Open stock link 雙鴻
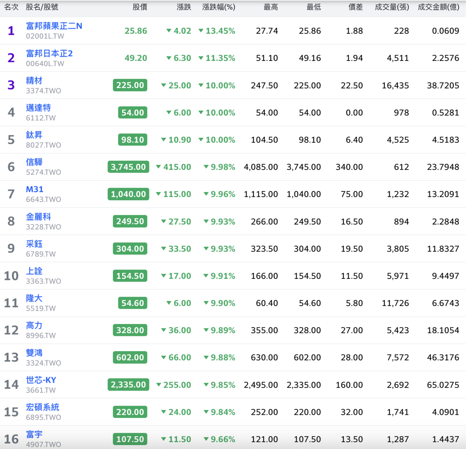The width and height of the screenshot is (466, 449). click(34, 353)
